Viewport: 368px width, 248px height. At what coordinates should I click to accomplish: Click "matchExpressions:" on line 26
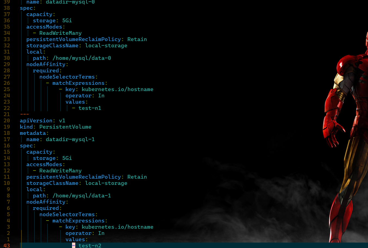coord(80,83)
